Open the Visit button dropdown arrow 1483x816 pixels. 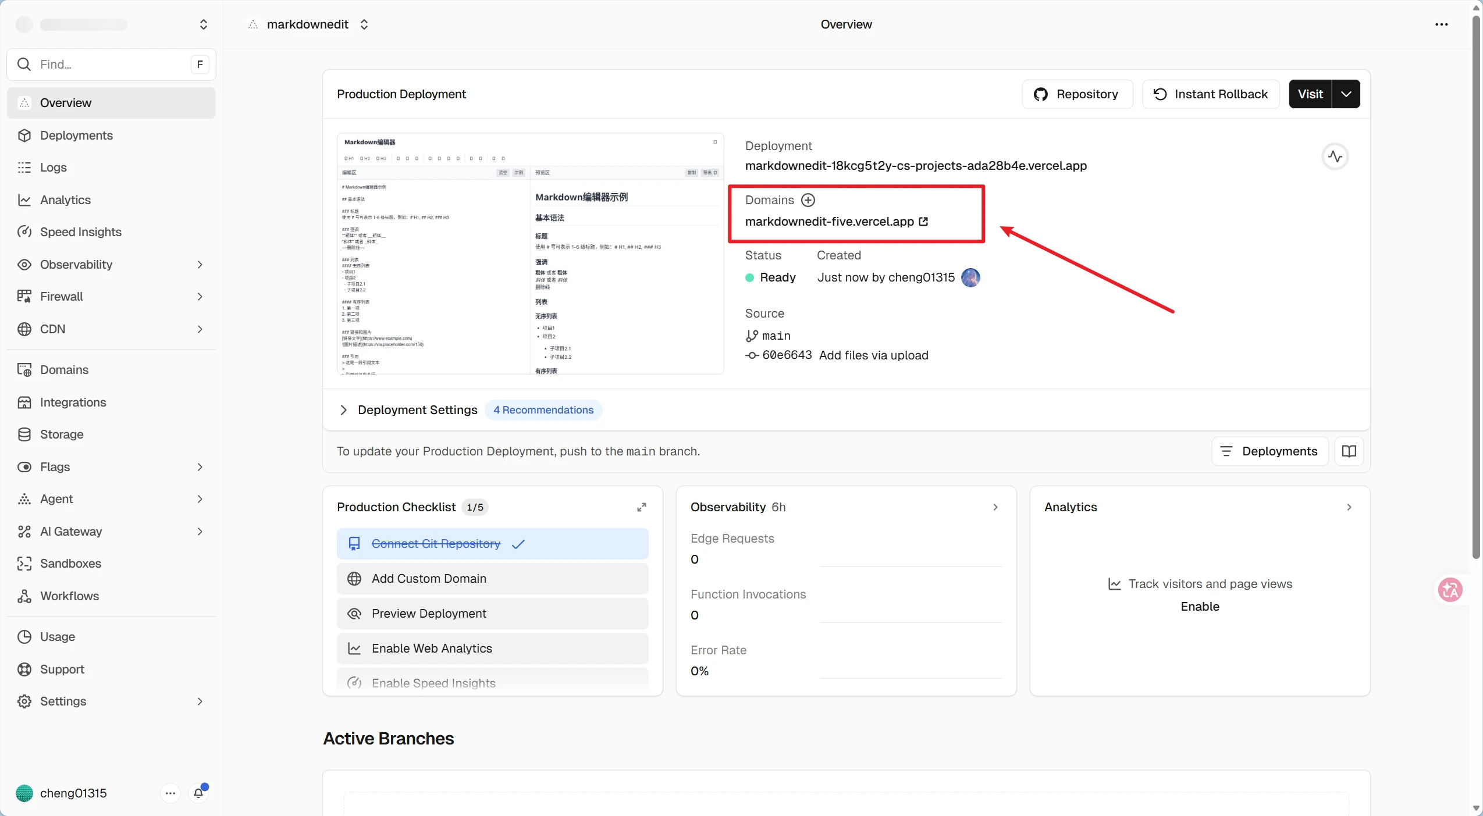(x=1346, y=94)
